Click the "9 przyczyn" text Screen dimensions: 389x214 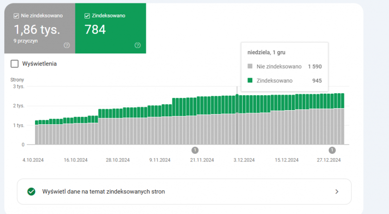point(25,41)
